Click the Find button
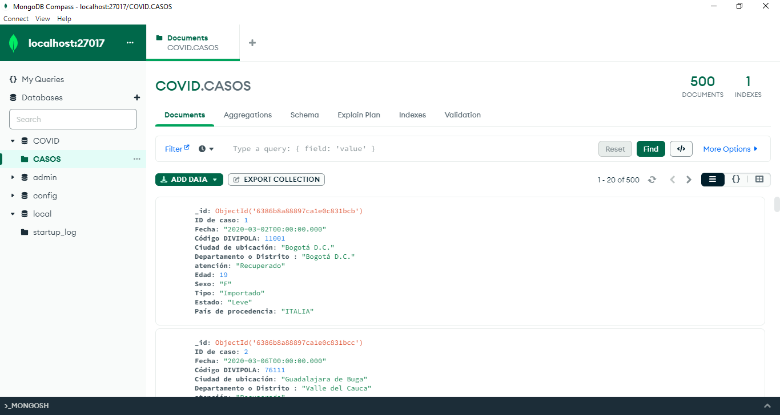This screenshot has width=780, height=415. coord(650,148)
